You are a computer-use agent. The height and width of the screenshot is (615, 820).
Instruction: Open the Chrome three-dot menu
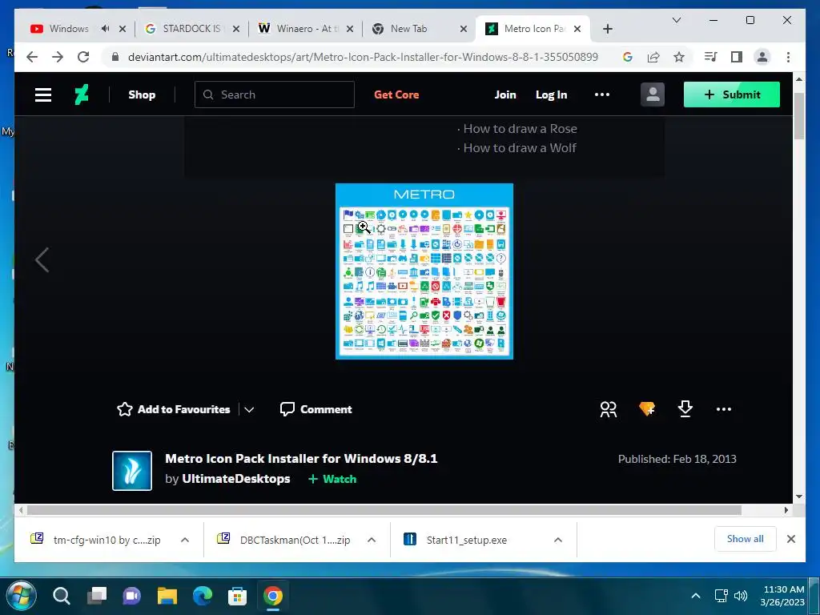point(788,57)
